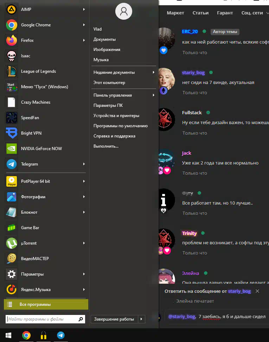Open ВидеоМАСТЕР icon
269x342 pixels.
coord(11,259)
